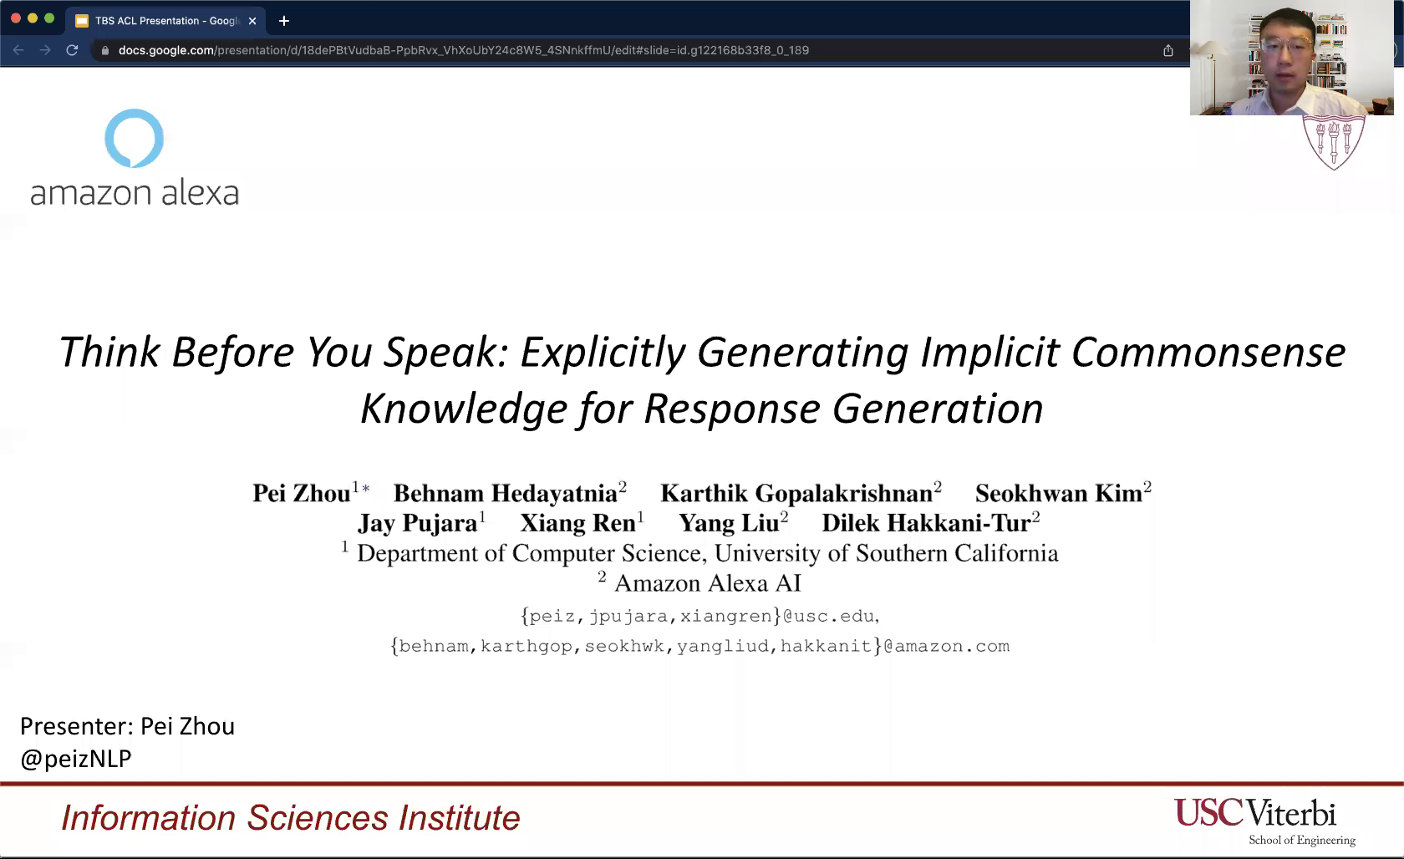Click author name 'Yang Liu'

pos(729,523)
